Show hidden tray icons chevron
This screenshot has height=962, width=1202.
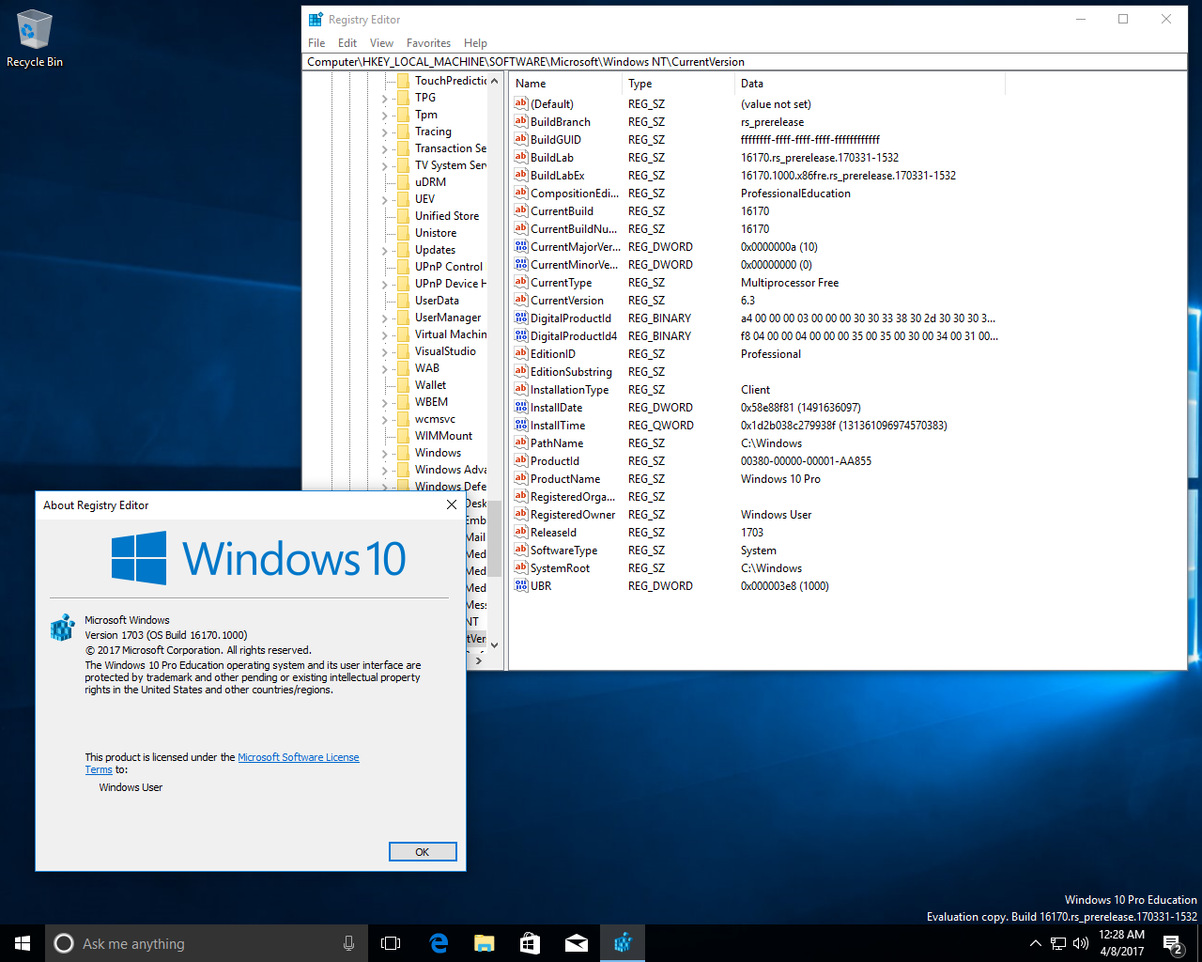pyautogui.click(x=1035, y=943)
